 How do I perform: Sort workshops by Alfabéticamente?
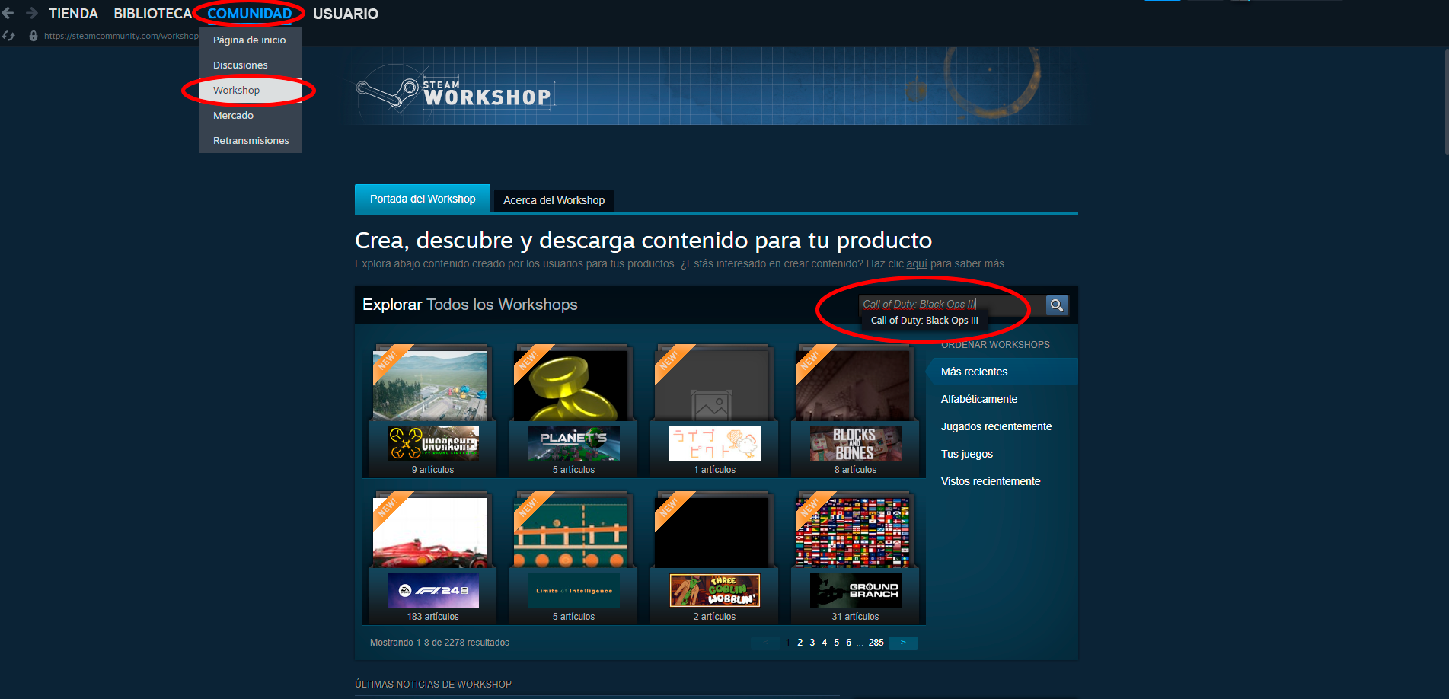[979, 399]
